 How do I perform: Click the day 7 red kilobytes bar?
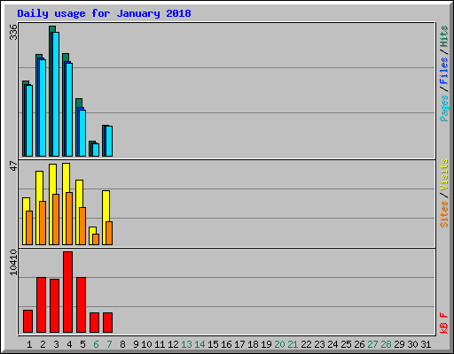[107, 323]
